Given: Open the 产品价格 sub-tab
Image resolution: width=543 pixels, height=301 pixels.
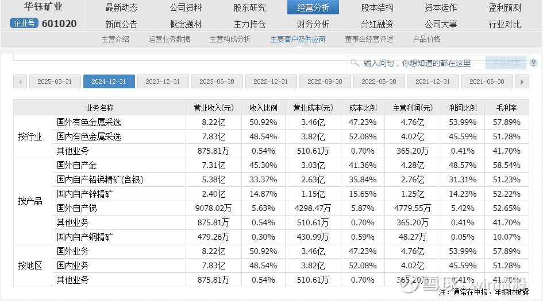Looking at the screenshot, I should (x=426, y=39).
